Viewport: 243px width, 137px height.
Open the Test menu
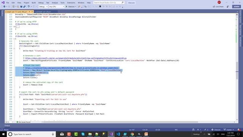click(48, 3)
